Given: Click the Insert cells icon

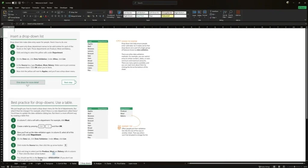Looking at the screenshot, I should point(194,12).
